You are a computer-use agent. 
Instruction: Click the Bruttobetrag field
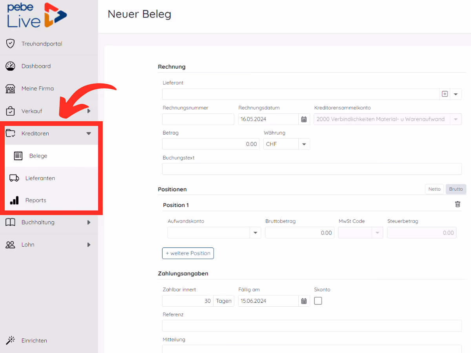300,233
